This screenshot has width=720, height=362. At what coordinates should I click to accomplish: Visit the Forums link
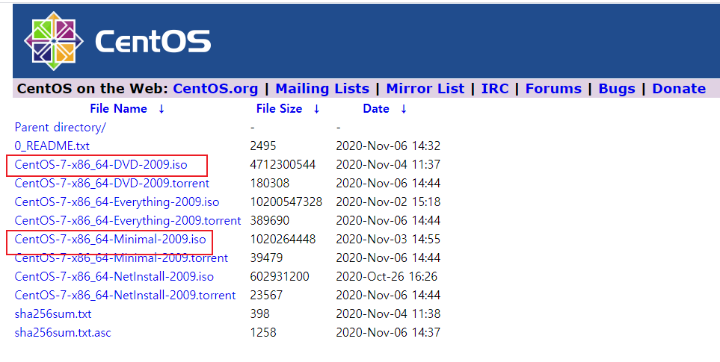[553, 88]
